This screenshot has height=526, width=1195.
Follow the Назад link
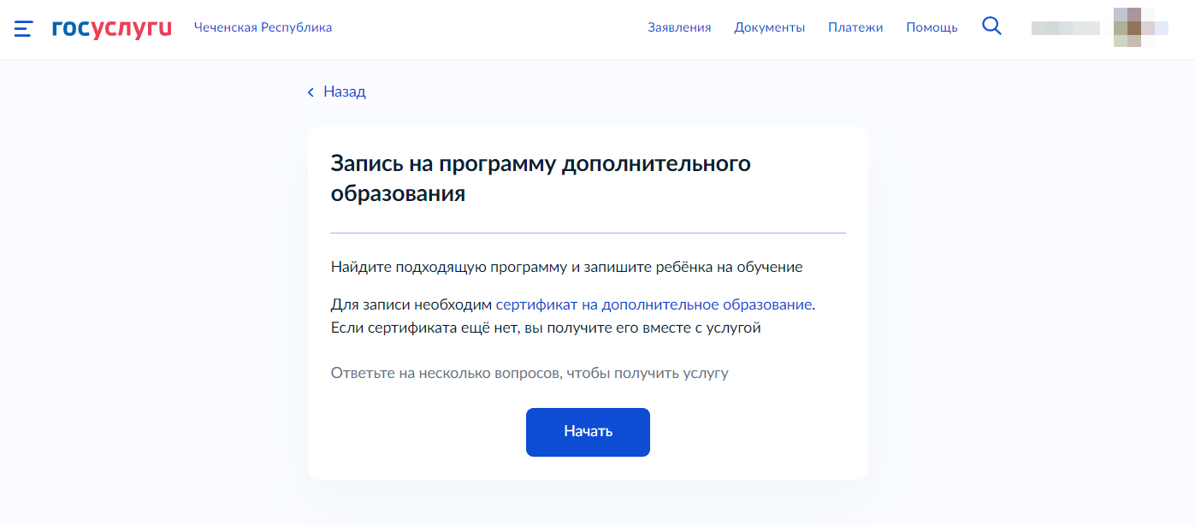[344, 92]
